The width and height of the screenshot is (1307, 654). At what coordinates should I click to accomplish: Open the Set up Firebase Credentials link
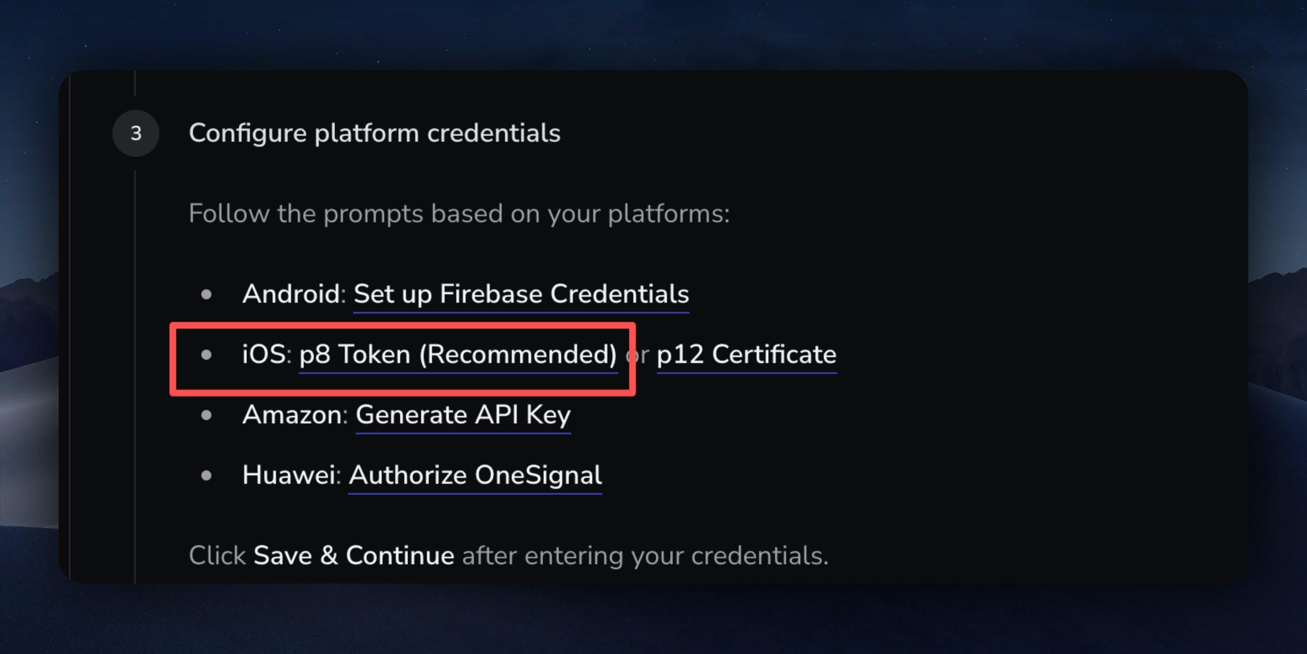click(521, 294)
